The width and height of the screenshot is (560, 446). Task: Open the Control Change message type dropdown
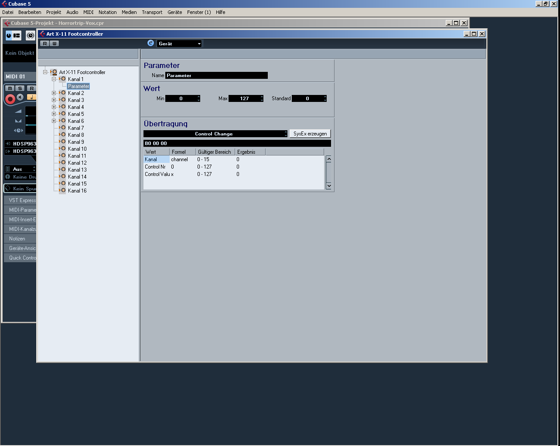[x=215, y=134]
